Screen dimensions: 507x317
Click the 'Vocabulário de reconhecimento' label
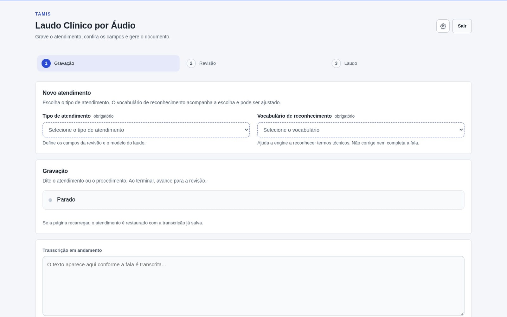(x=294, y=116)
